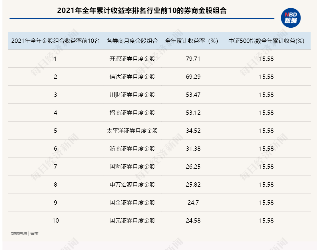Click the return value 79.71
Screen dimensions: 317x250
tap(193, 59)
